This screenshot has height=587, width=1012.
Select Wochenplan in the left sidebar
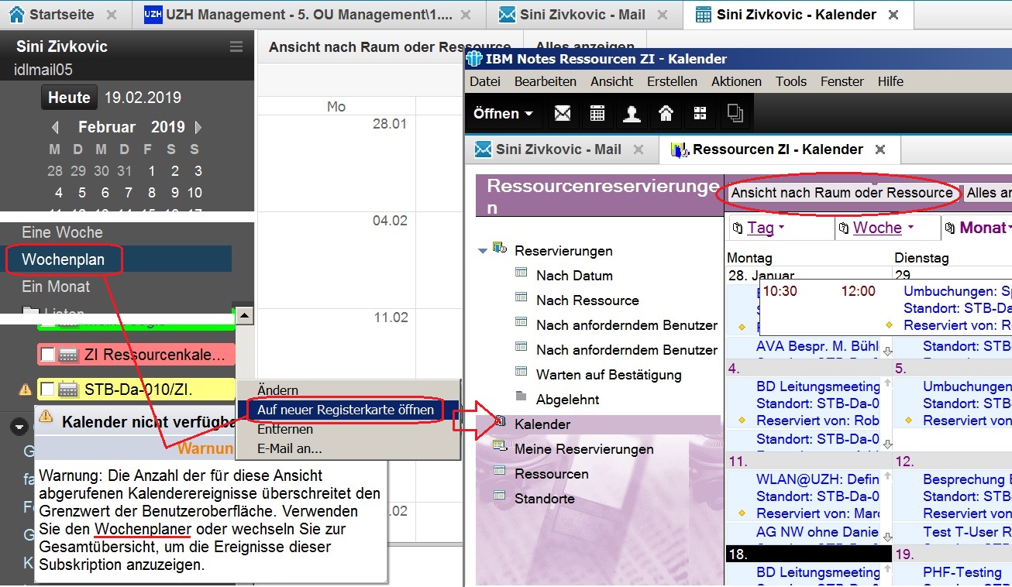[64, 259]
